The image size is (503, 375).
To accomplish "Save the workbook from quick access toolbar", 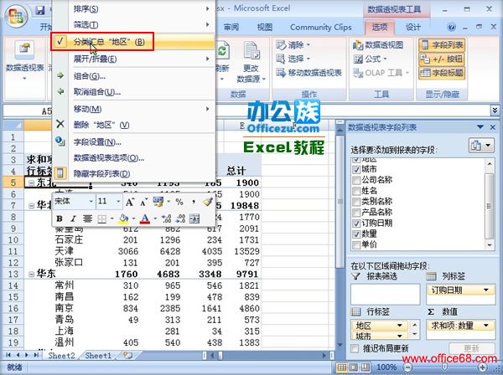I will (x=40, y=10).
